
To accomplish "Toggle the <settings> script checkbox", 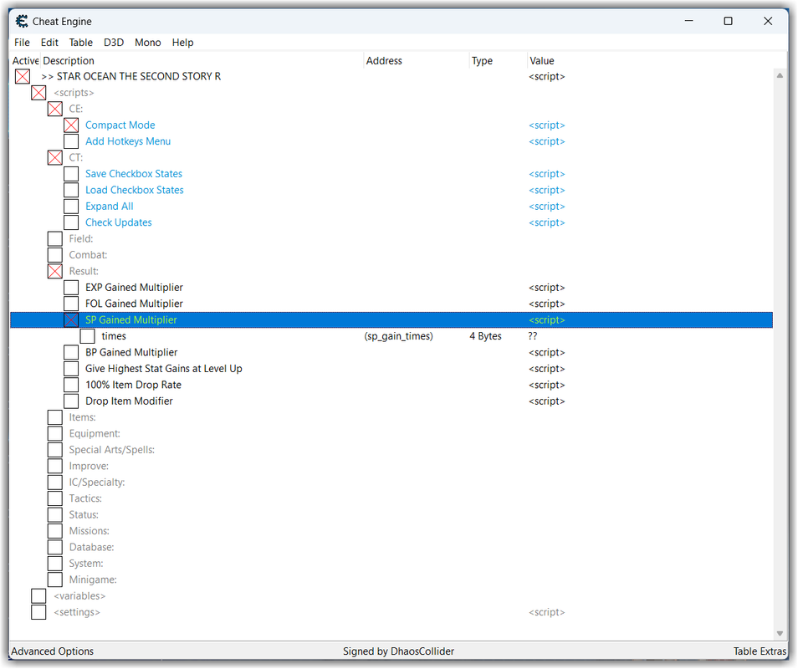I will pos(38,612).
